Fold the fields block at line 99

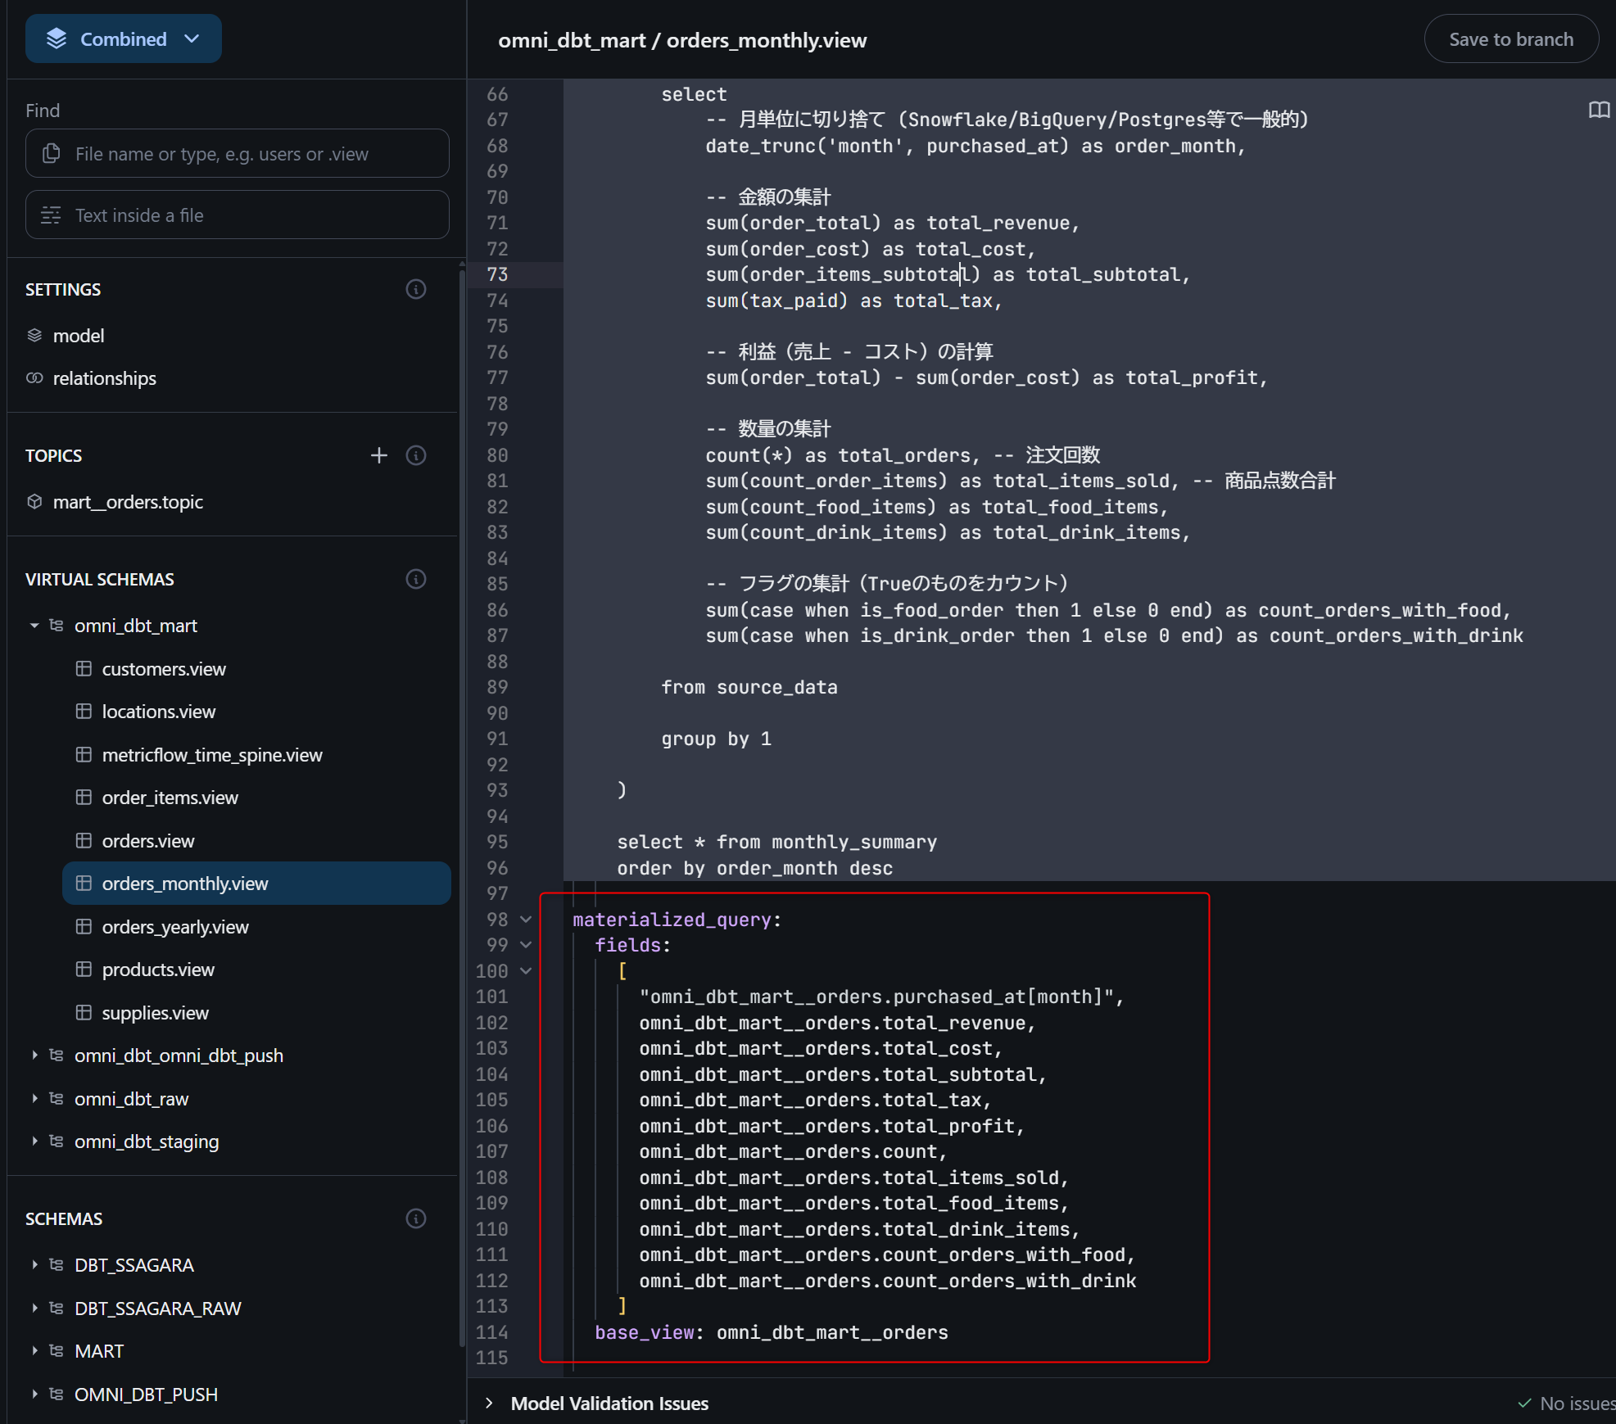coord(526,945)
